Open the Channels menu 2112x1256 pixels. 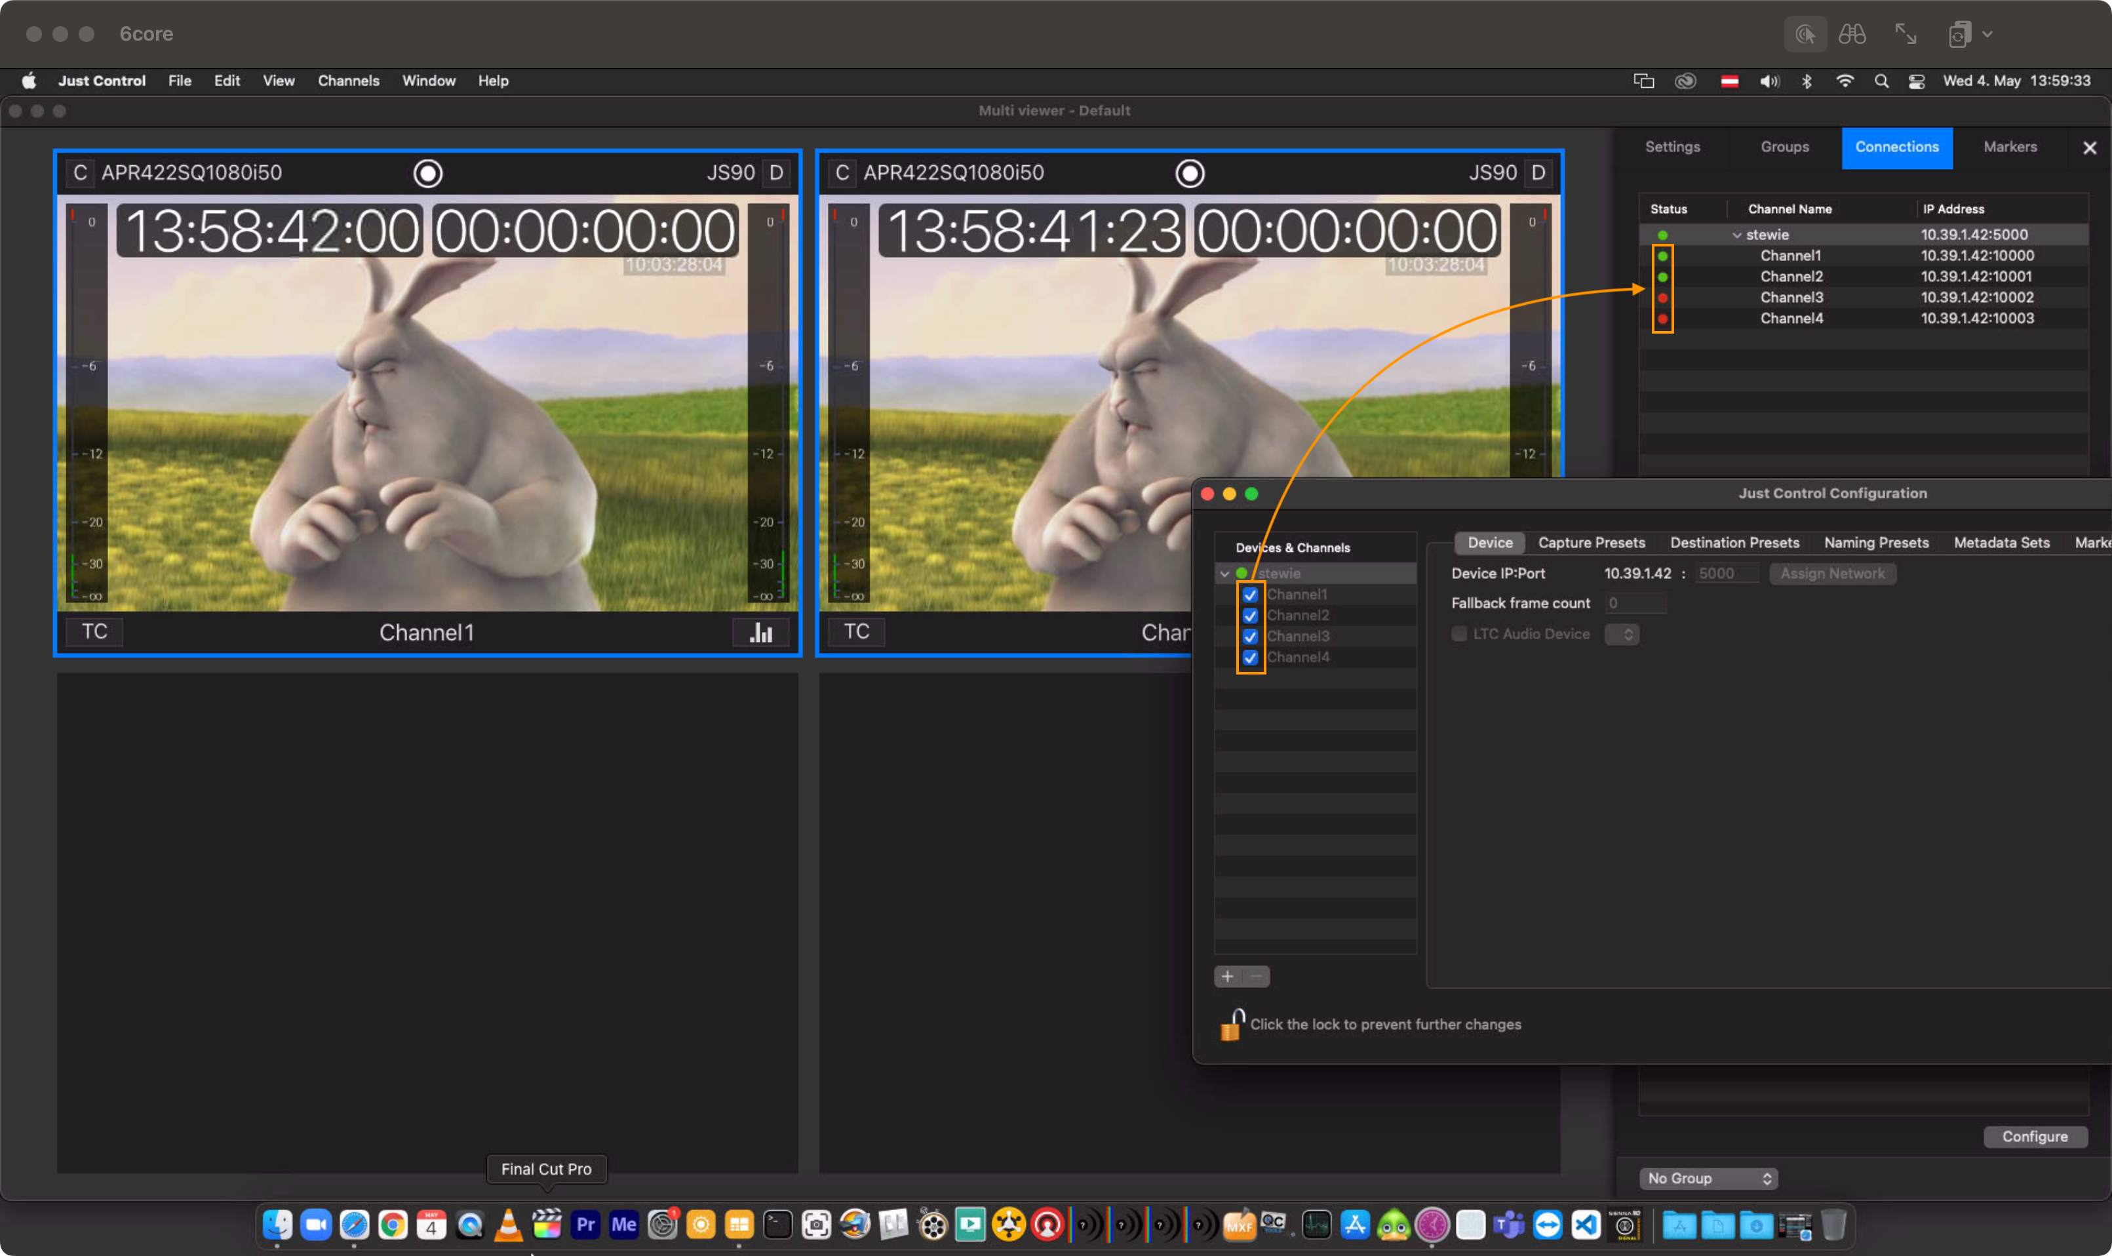[349, 81]
